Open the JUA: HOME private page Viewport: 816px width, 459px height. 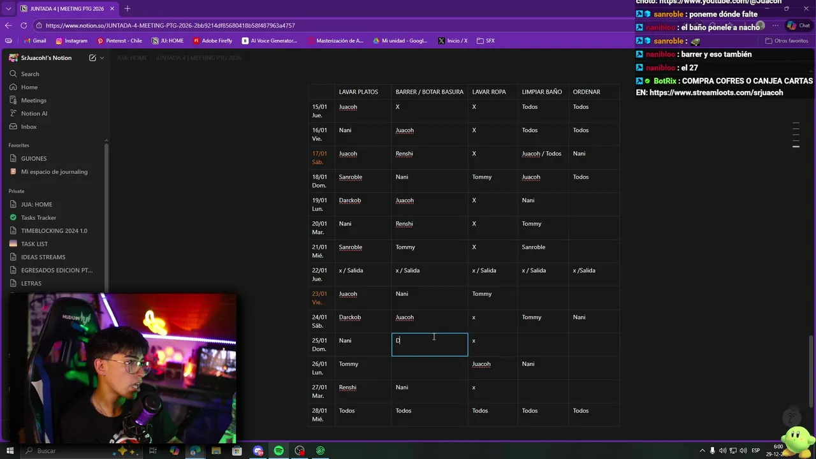coord(55,205)
